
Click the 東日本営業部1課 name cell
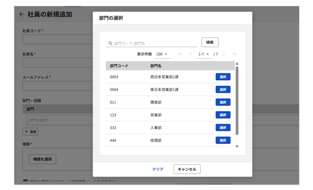[164, 90]
